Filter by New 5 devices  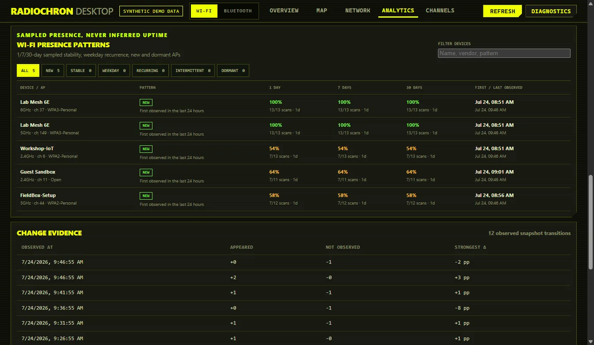click(x=53, y=71)
